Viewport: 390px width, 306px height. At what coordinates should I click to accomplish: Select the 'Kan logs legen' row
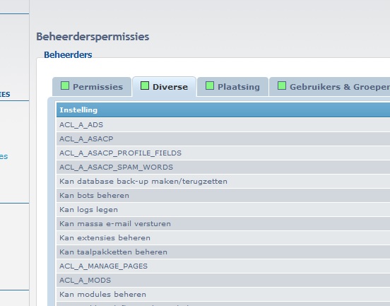[223, 210]
